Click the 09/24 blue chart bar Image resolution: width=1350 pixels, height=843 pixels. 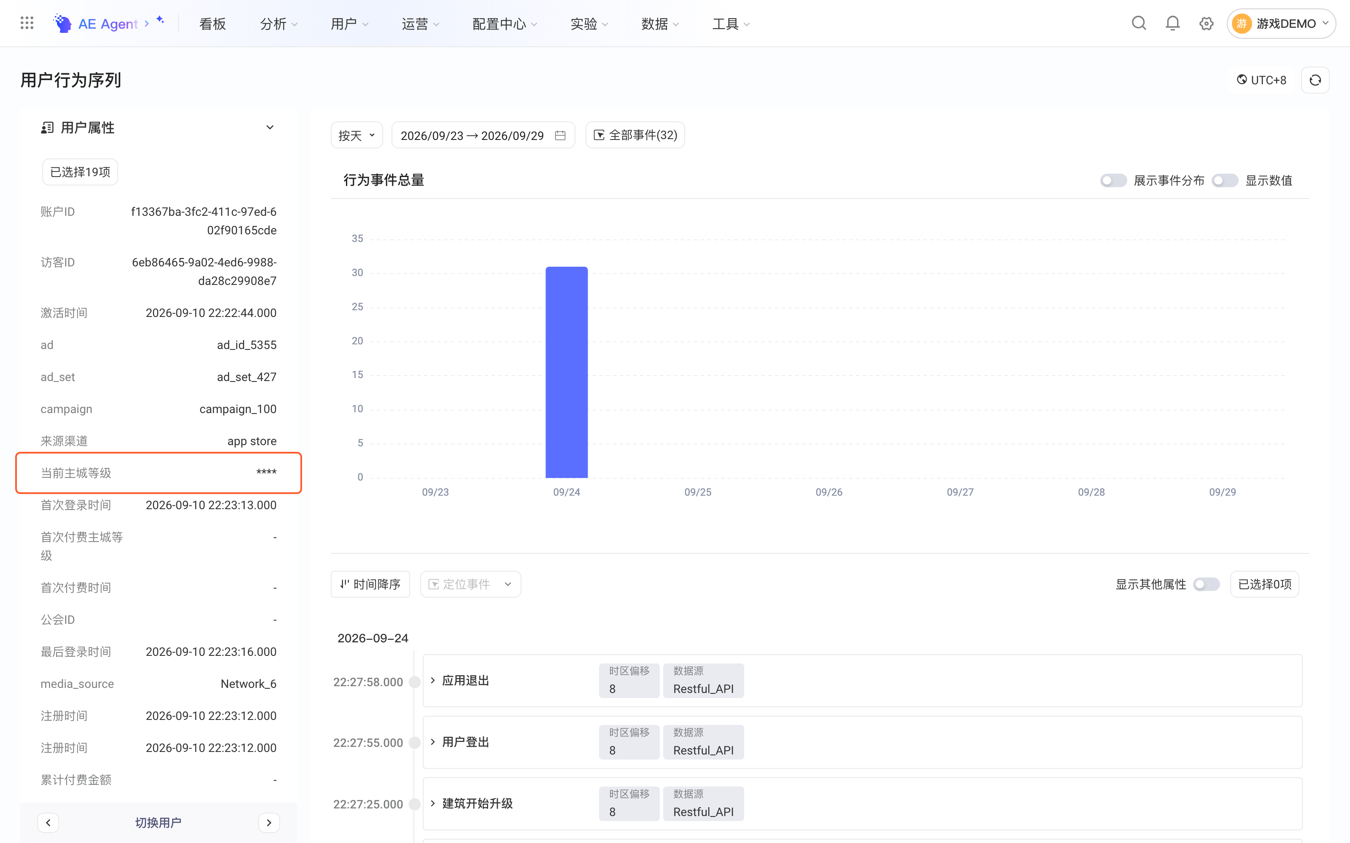pyautogui.click(x=566, y=372)
